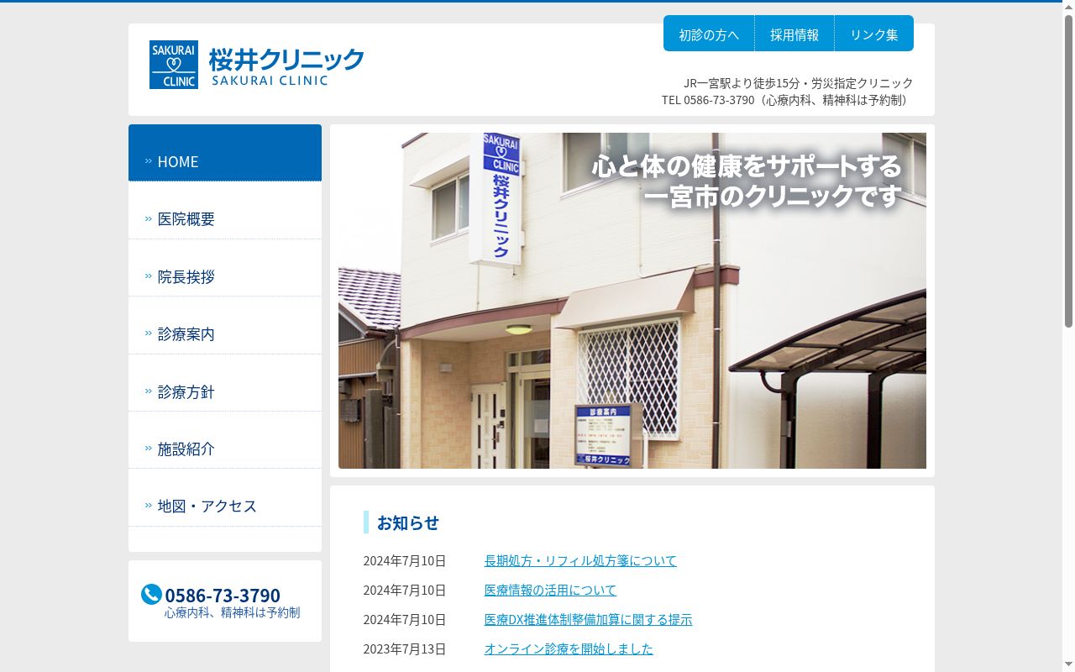Open 長期処方・リフィル処方箋について link
The image size is (1075, 672).
click(580, 560)
